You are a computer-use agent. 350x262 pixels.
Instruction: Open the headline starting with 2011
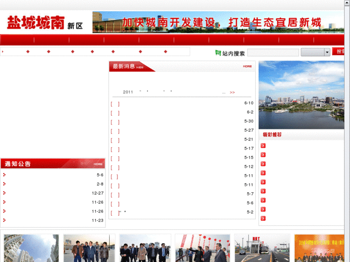tap(175, 92)
